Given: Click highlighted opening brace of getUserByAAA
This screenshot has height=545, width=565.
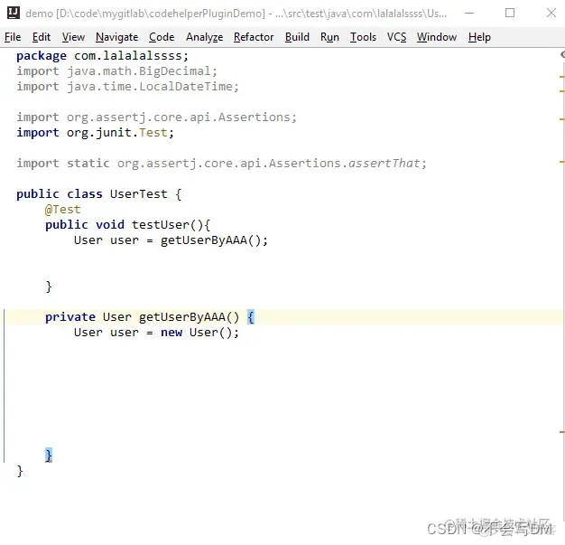Looking at the screenshot, I should [251, 317].
